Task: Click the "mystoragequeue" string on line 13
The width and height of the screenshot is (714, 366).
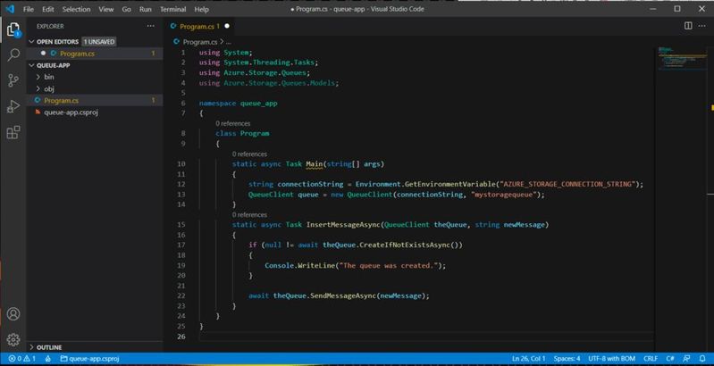Action: pyautogui.click(x=504, y=195)
